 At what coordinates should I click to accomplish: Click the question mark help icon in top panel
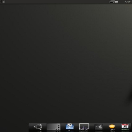[x=4, y=2]
